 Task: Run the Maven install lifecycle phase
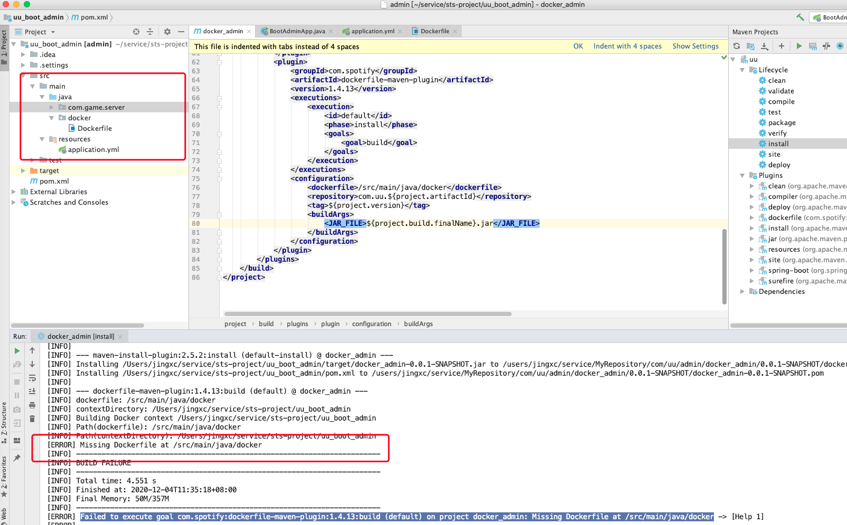point(776,143)
